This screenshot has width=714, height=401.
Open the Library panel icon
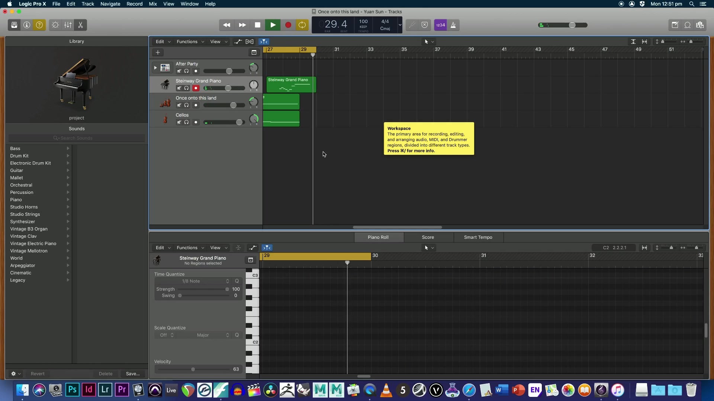point(14,25)
